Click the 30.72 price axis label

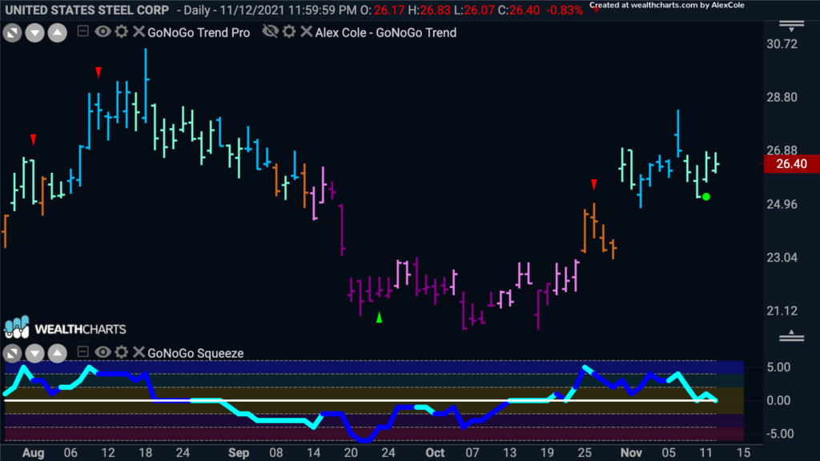782,44
